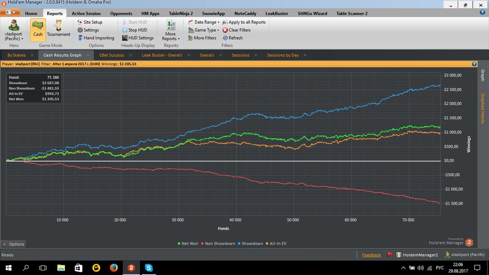This screenshot has width=489, height=275.
Task: Open Site Setup options
Action: tap(90, 22)
